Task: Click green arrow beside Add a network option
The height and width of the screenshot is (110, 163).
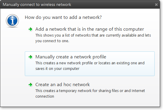Action: 30,29
